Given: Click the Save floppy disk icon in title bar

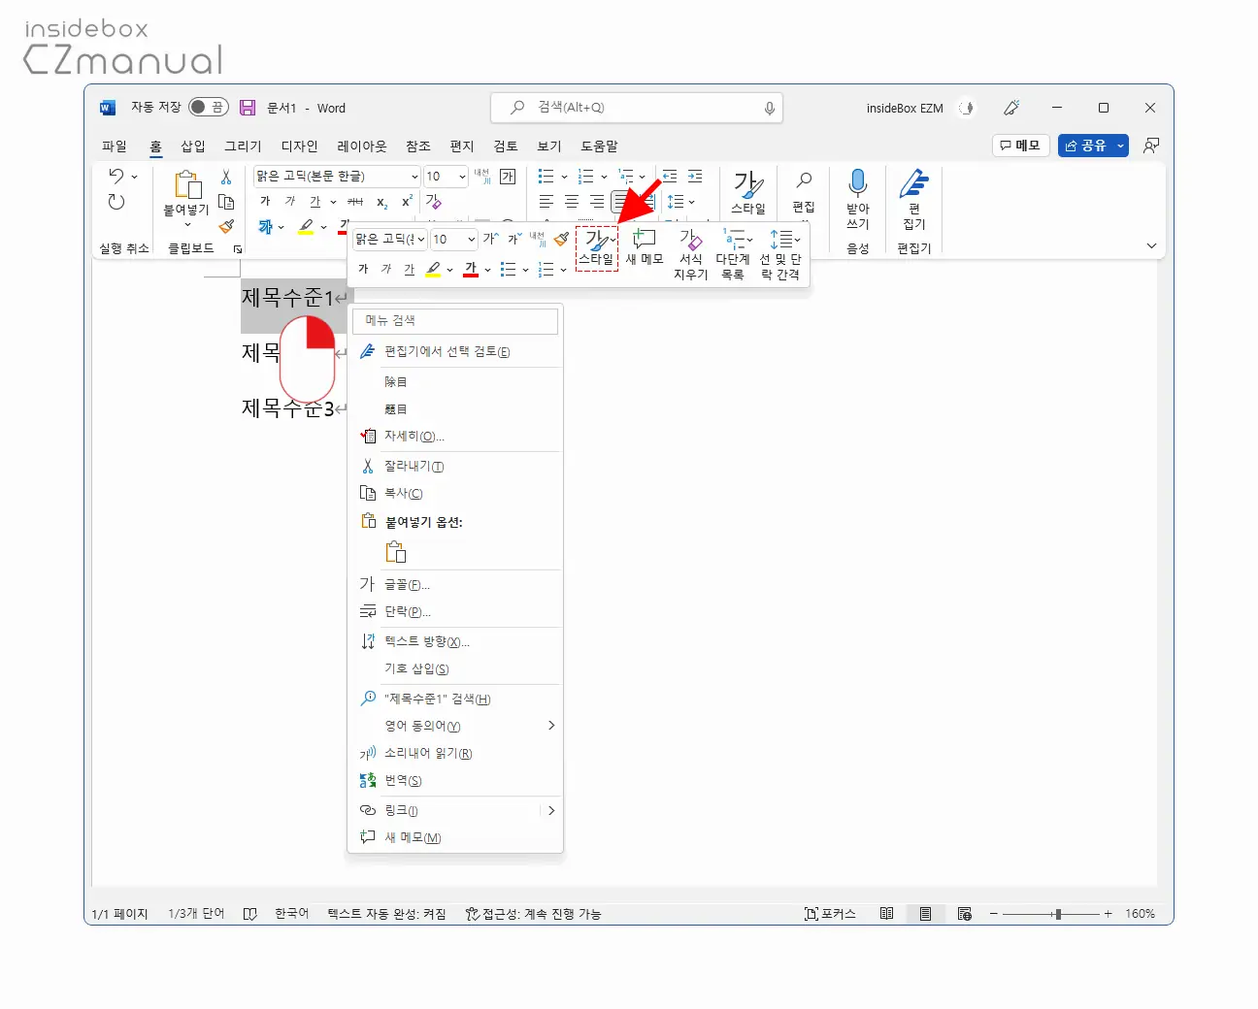Looking at the screenshot, I should coord(248,108).
